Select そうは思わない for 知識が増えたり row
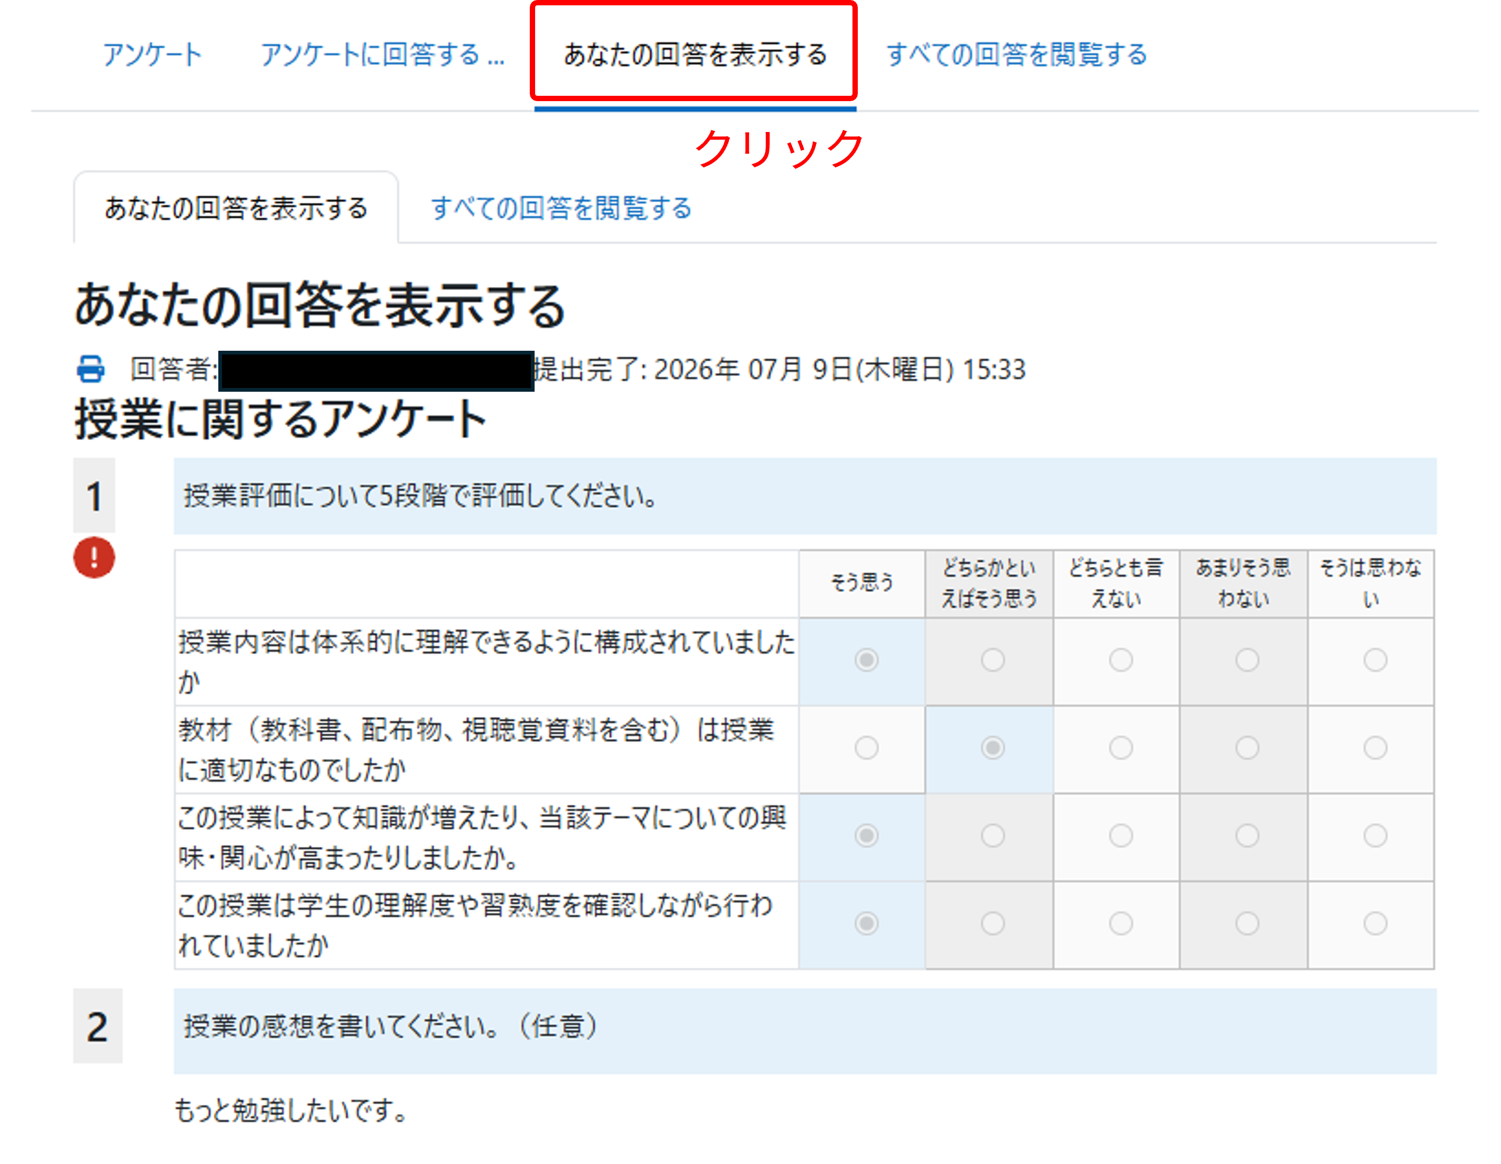1501x1164 pixels. point(1375,836)
